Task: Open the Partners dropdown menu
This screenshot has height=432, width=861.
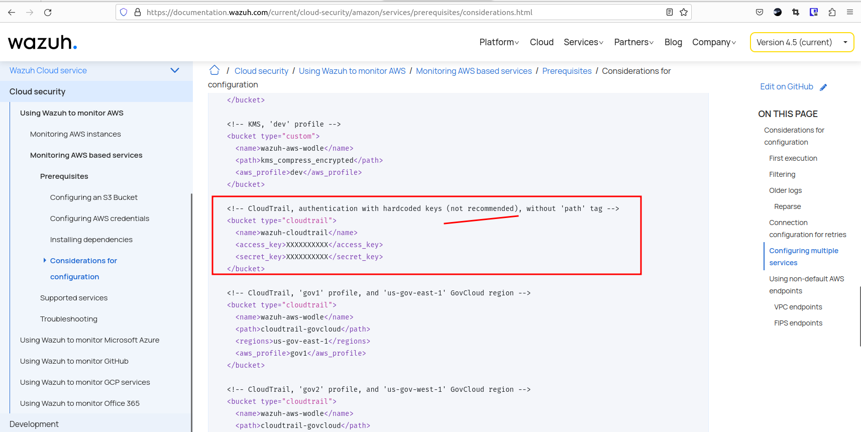Action: pyautogui.click(x=634, y=42)
